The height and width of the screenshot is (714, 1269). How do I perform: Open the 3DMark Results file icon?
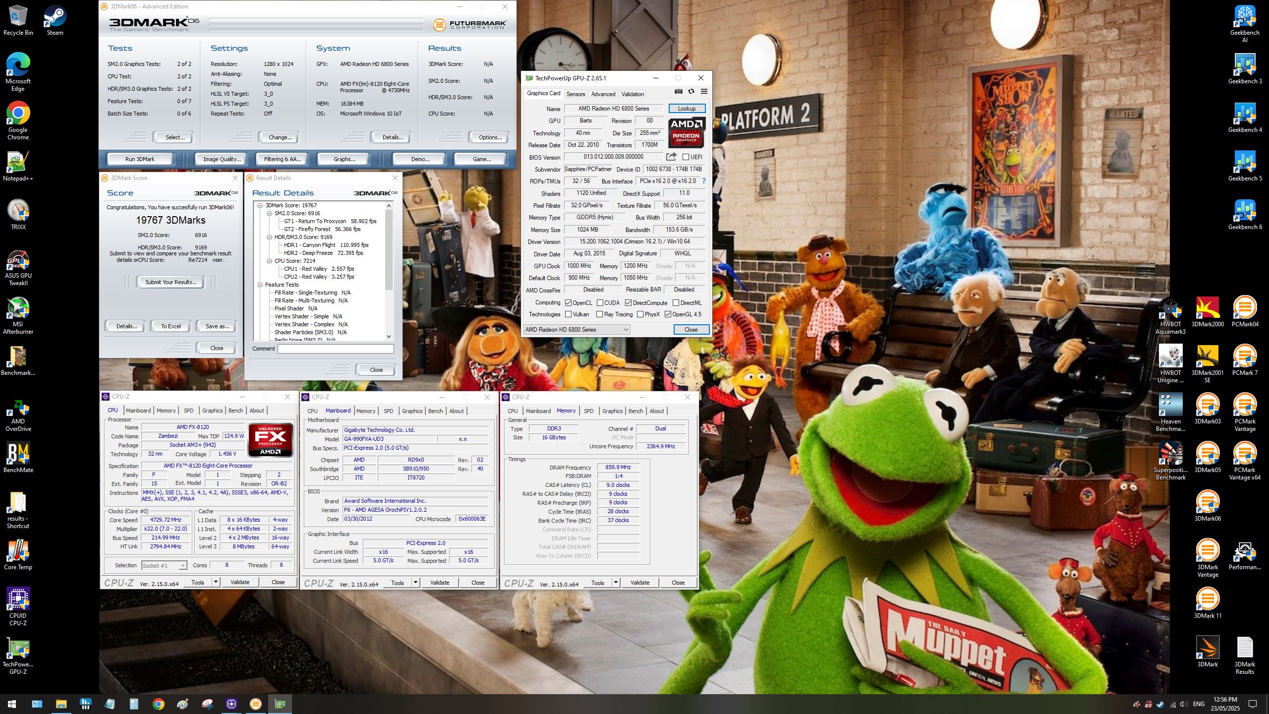click(1244, 655)
